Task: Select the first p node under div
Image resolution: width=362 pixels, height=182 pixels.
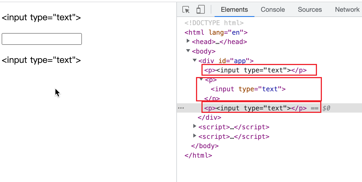Action: tap(256, 70)
